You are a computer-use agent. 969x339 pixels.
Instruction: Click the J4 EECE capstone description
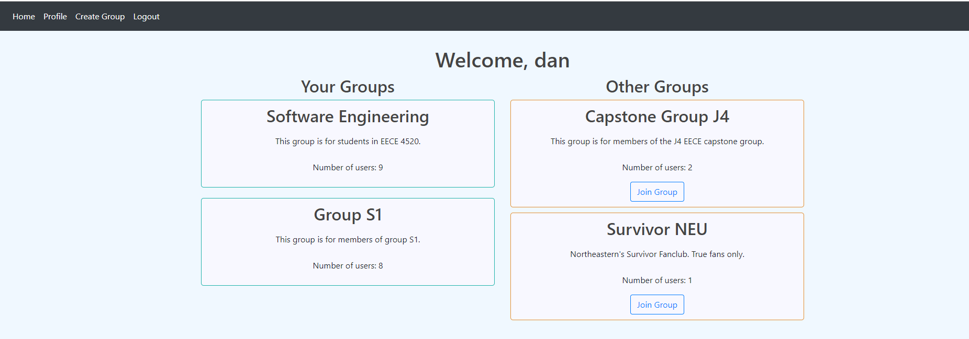[x=657, y=142]
